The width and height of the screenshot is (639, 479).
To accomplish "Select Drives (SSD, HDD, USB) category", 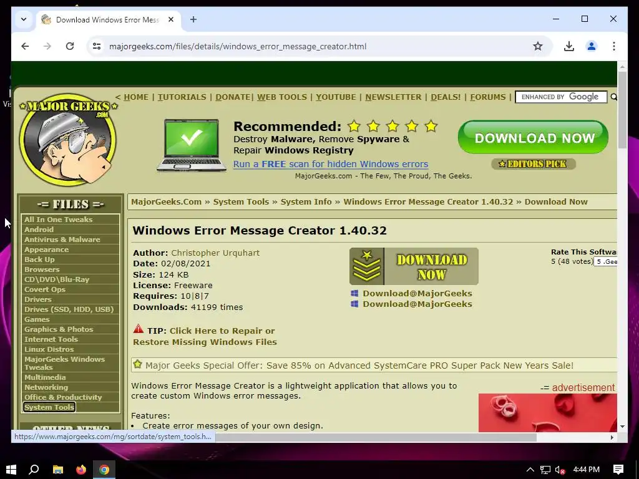I will [69, 309].
